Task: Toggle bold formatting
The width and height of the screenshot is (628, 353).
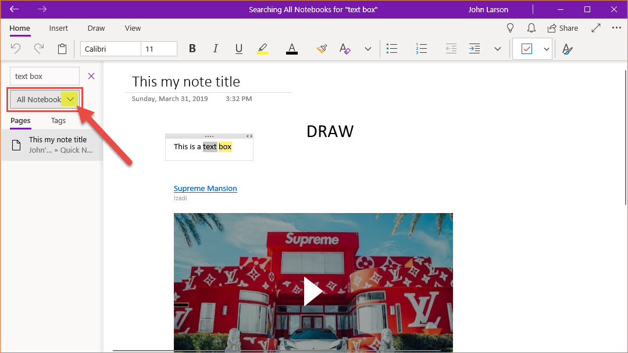Action: point(192,49)
